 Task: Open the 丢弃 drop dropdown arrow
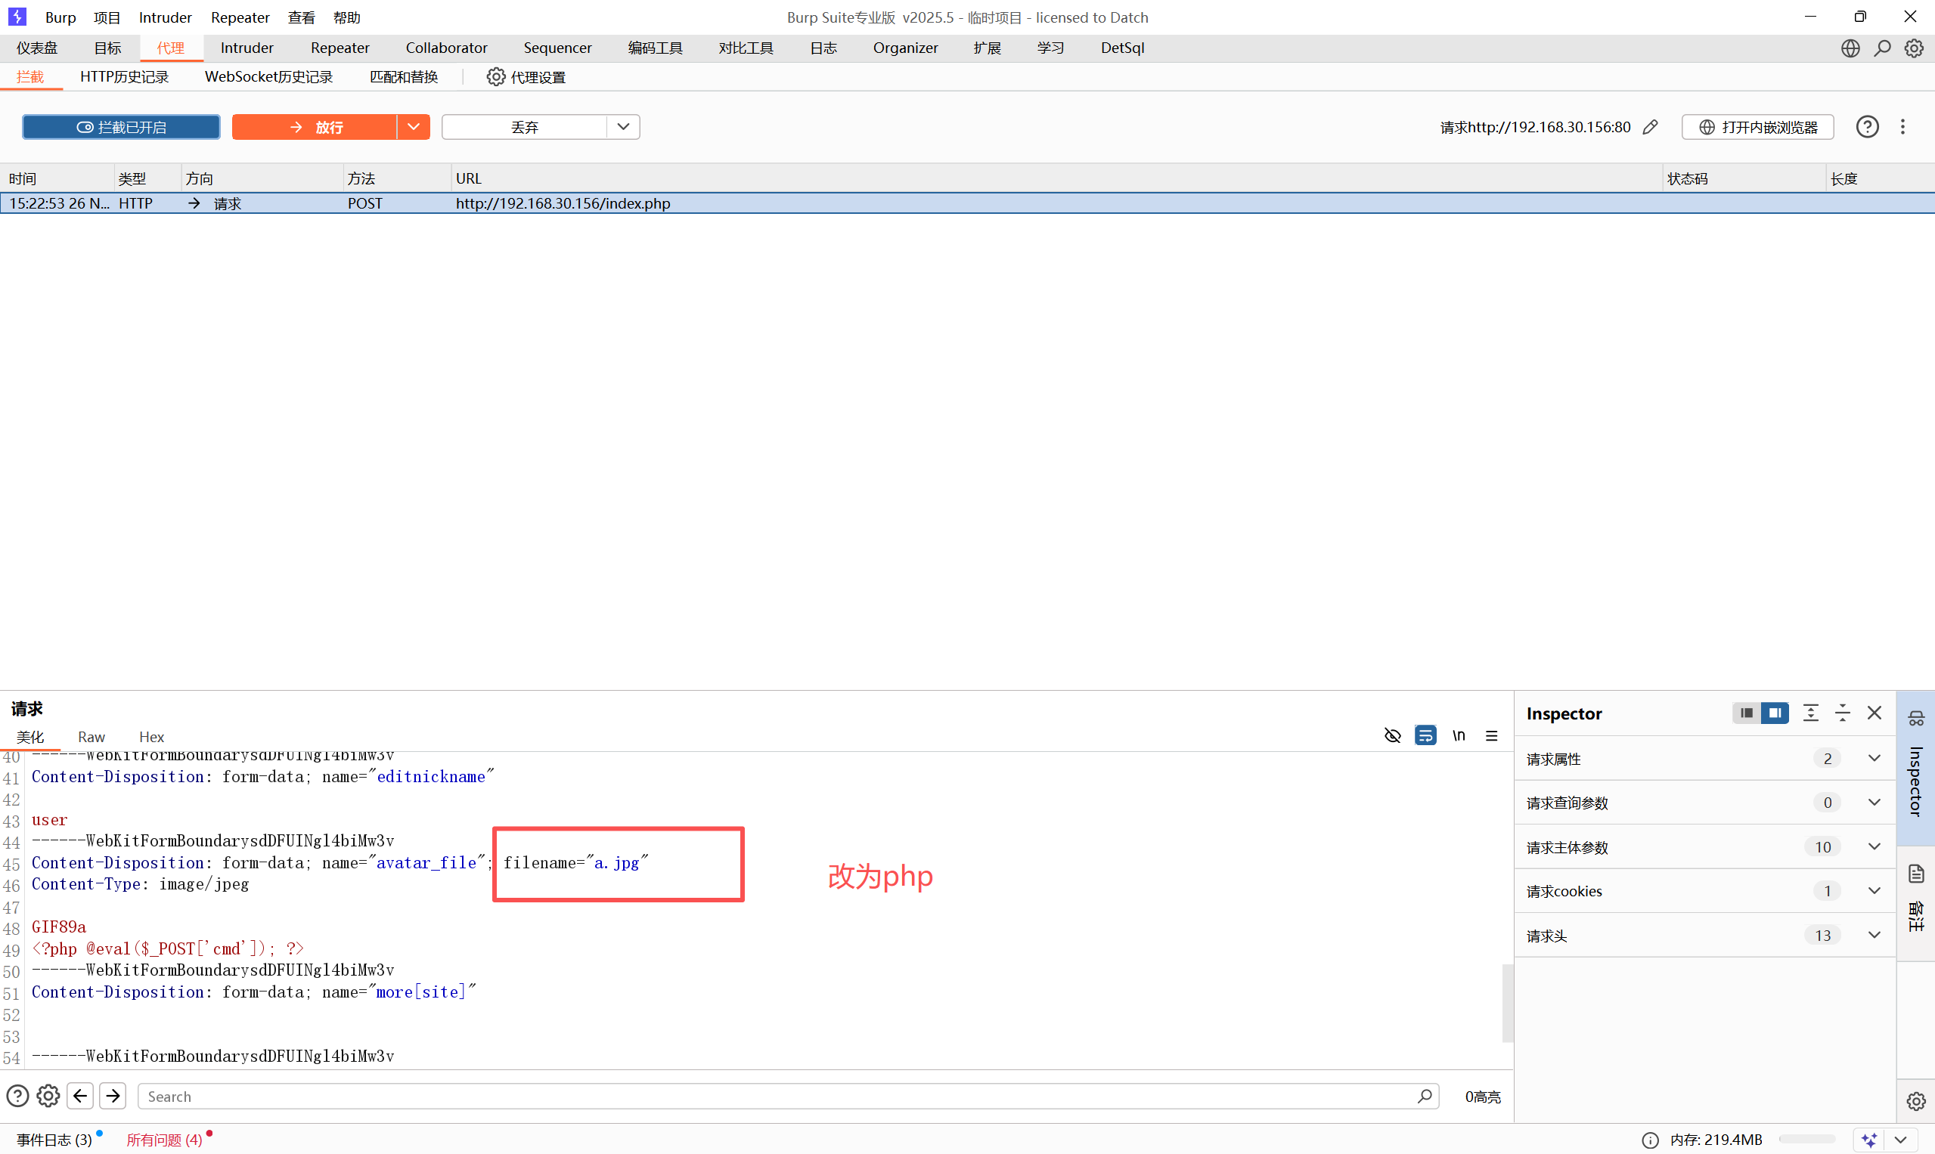point(623,127)
